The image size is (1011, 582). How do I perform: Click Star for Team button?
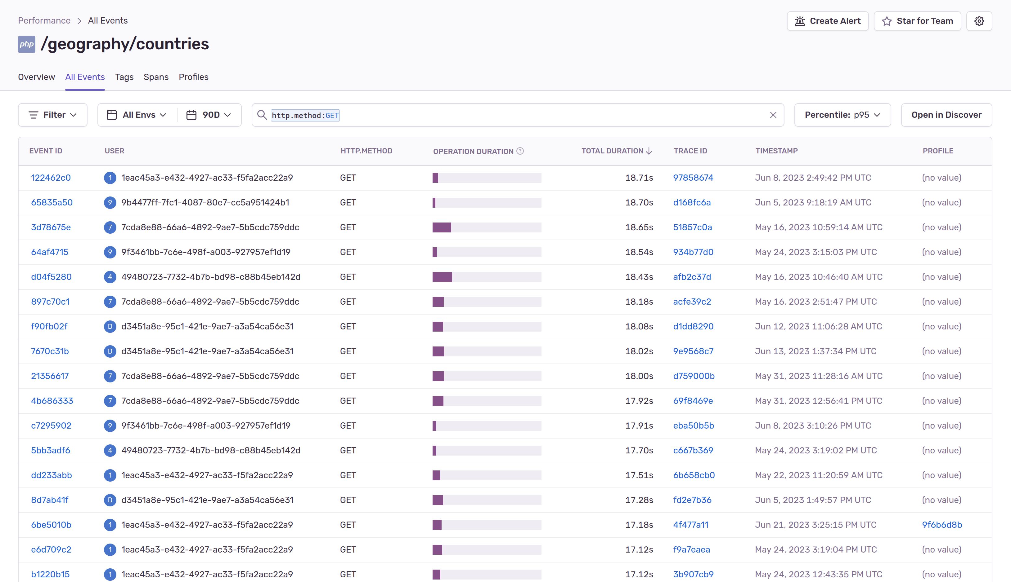917,21
